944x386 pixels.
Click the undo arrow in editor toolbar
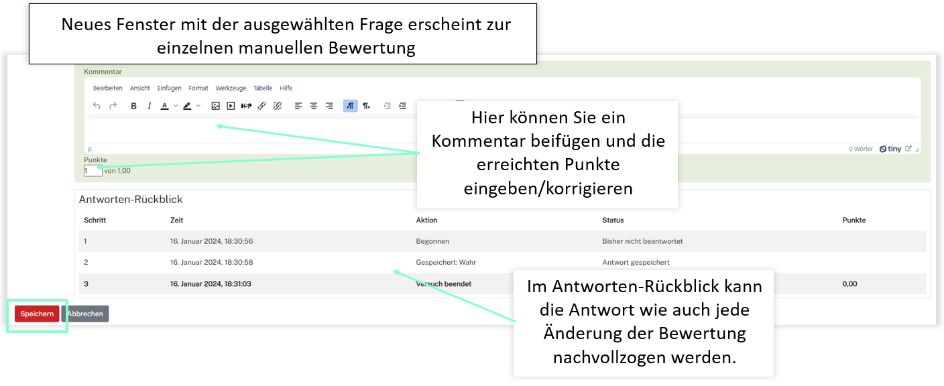[97, 106]
